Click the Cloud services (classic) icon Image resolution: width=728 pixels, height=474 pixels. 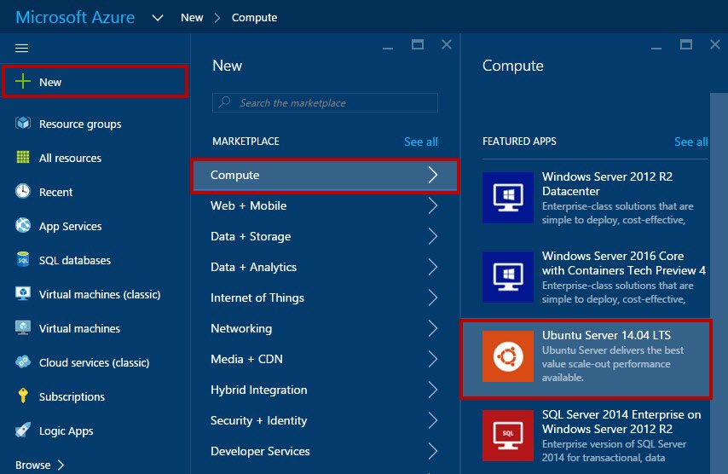click(x=23, y=361)
